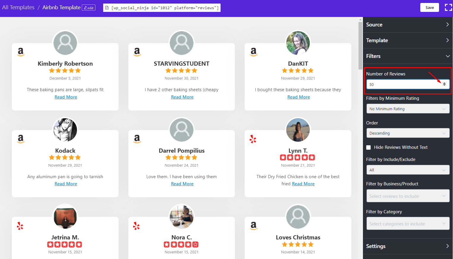Open the Order dropdown showing Descending

408,133
